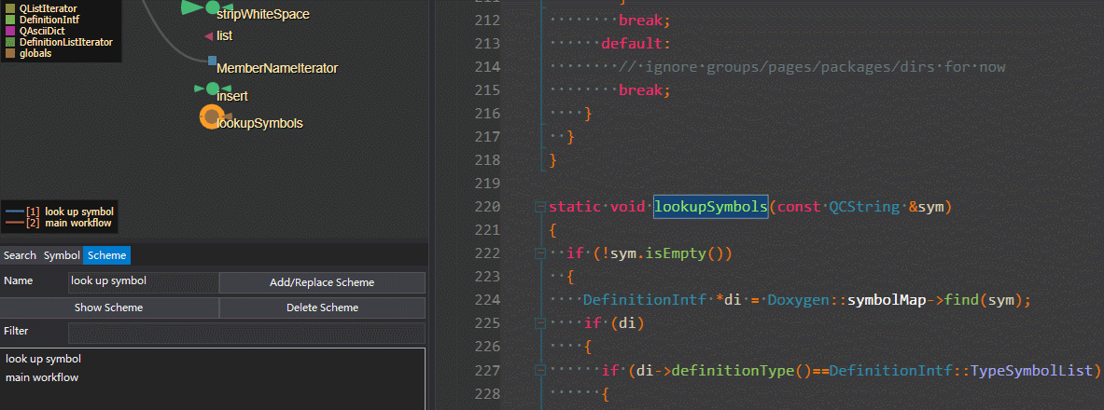Click the blue MemberNameIterator square node
Image resolution: width=1104 pixels, height=410 pixels.
pyautogui.click(x=212, y=61)
